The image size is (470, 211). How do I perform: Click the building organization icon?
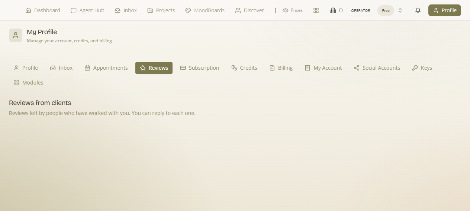pyautogui.click(x=333, y=10)
